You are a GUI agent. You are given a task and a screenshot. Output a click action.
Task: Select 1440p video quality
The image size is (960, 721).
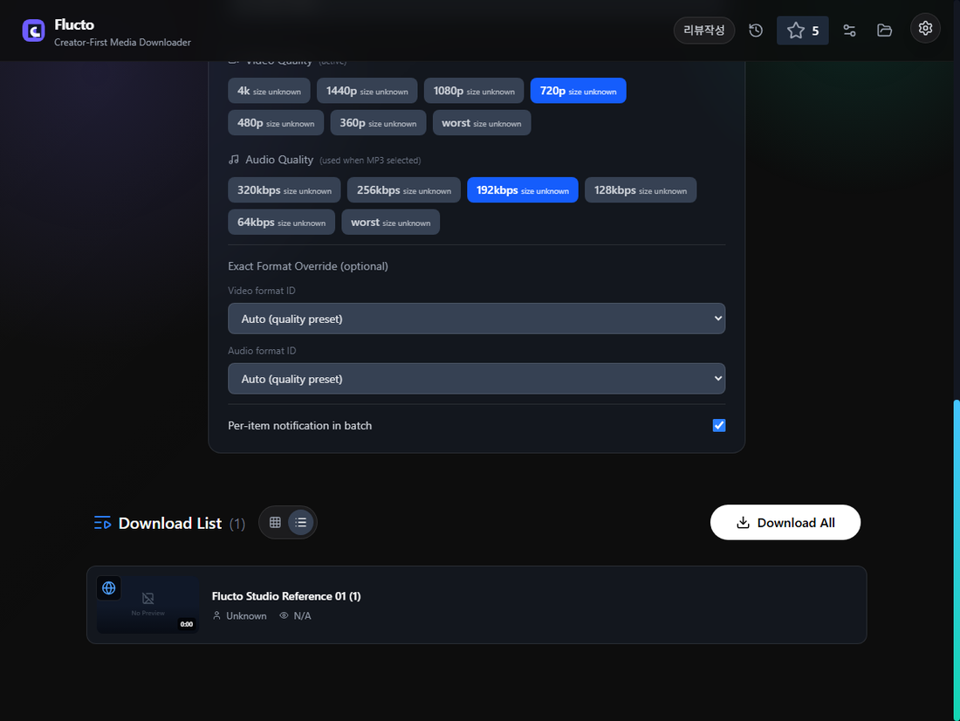[367, 91]
